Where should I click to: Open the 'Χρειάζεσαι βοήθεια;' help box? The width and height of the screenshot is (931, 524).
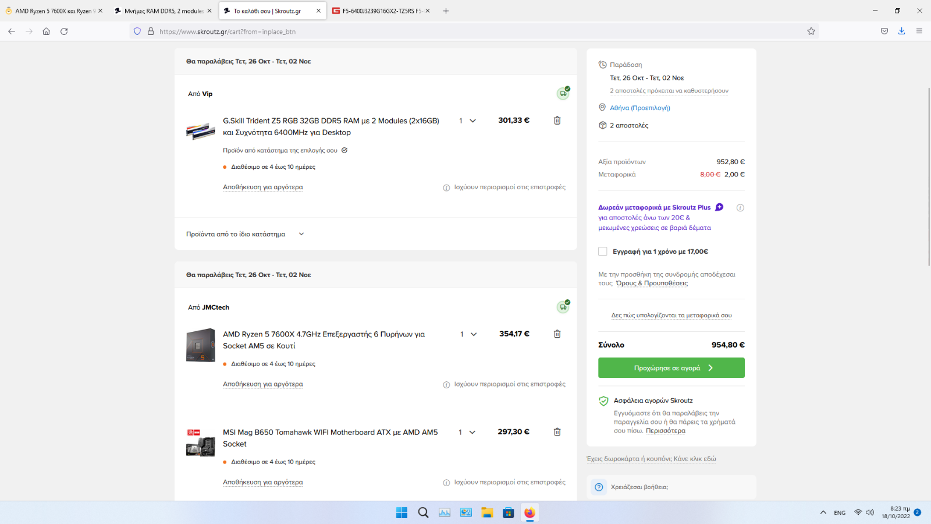pyautogui.click(x=671, y=487)
